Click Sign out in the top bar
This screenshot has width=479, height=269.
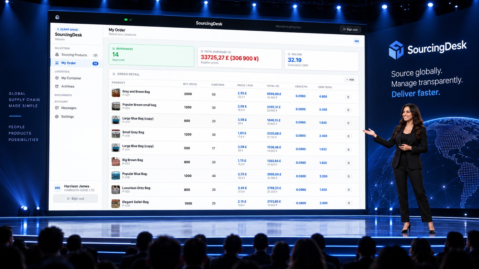point(350,29)
